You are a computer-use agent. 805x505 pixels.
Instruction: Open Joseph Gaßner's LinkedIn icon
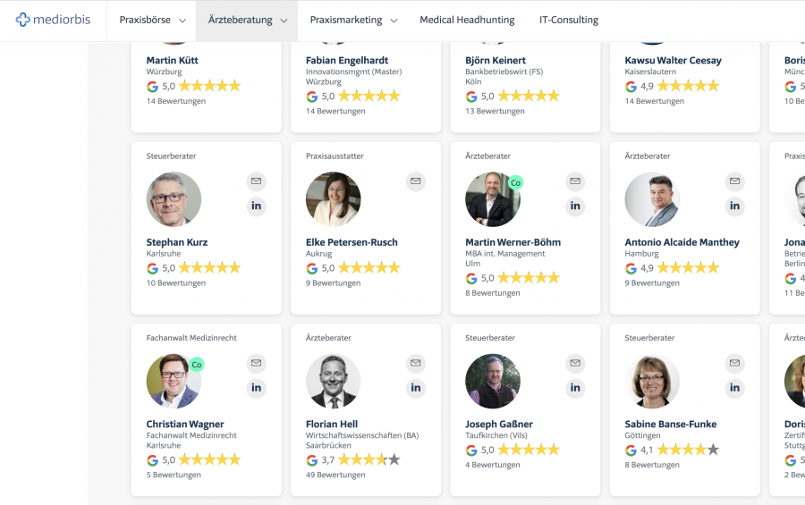pyautogui.click(x=575, y=388)
